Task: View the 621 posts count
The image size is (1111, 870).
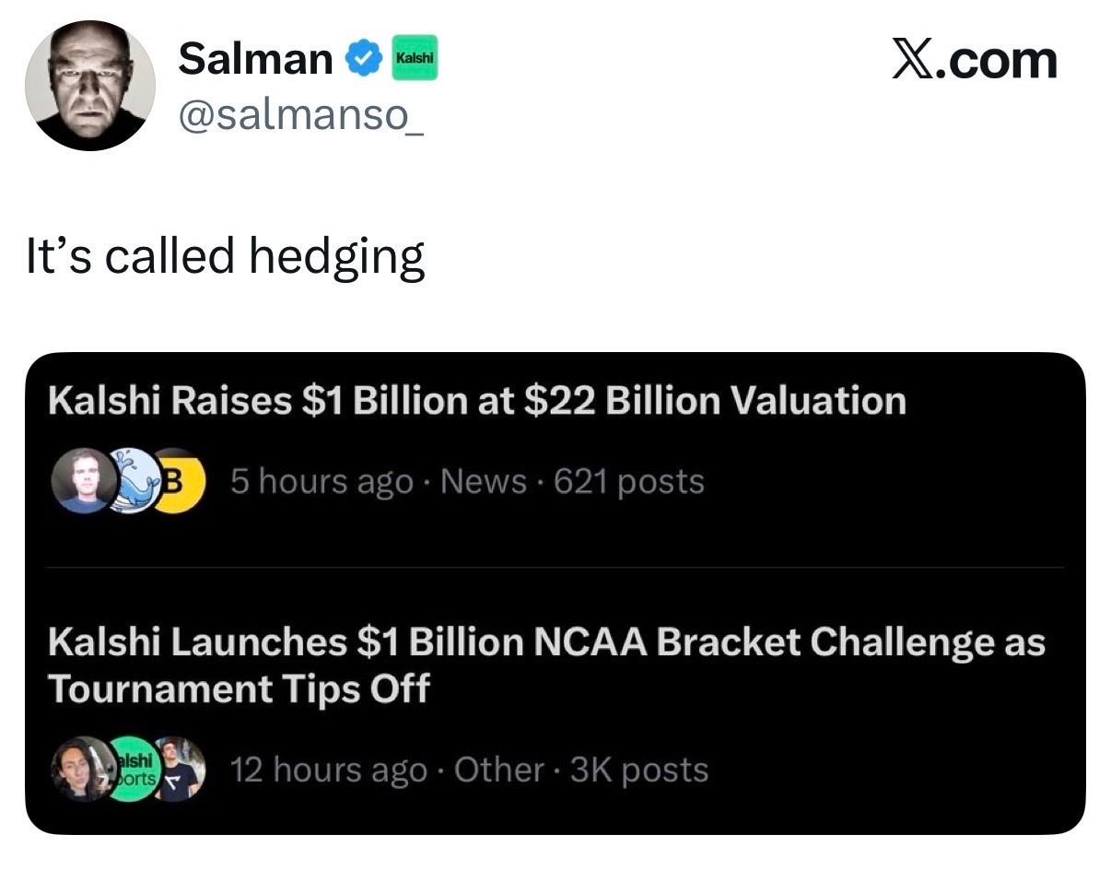Action: 629,481
